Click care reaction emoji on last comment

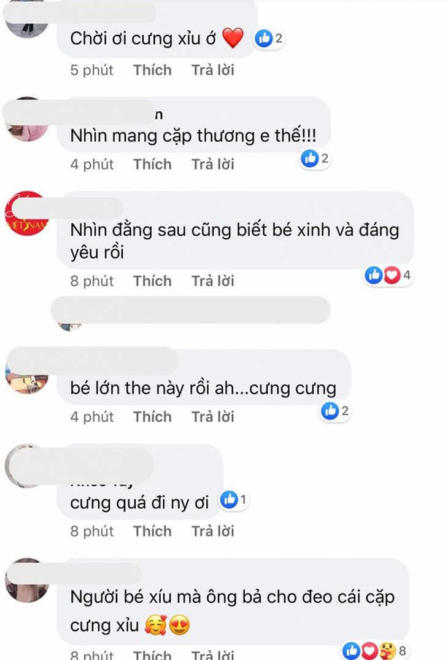[387, 650]
